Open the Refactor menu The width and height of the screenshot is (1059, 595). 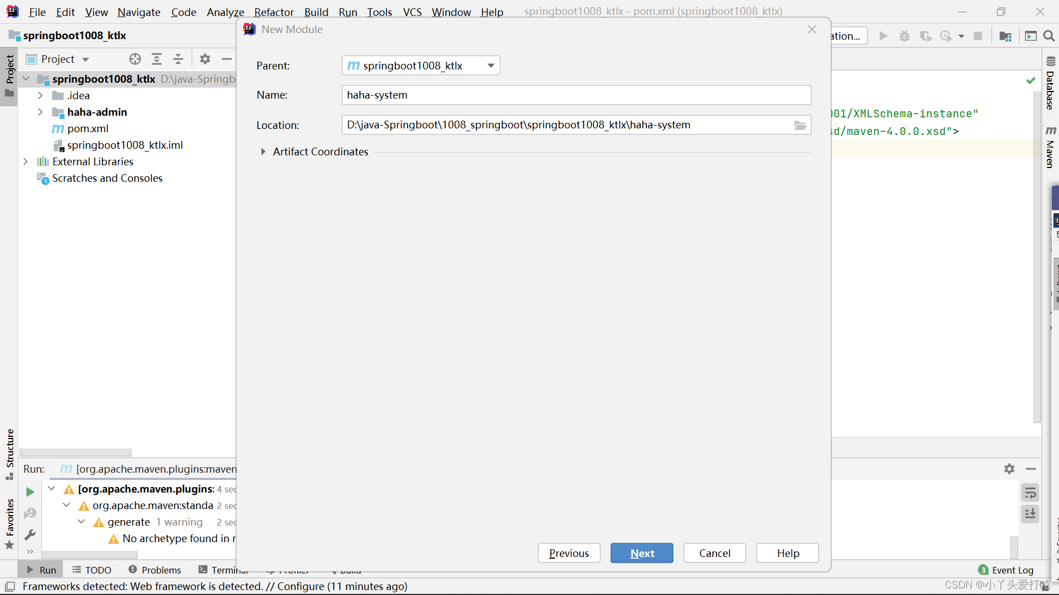(x=274, y=12)
